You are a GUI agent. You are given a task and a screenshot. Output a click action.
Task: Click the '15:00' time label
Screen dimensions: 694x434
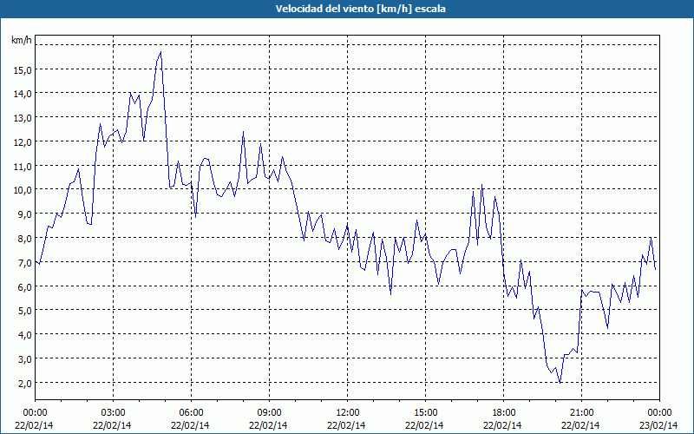pos(425,413)
